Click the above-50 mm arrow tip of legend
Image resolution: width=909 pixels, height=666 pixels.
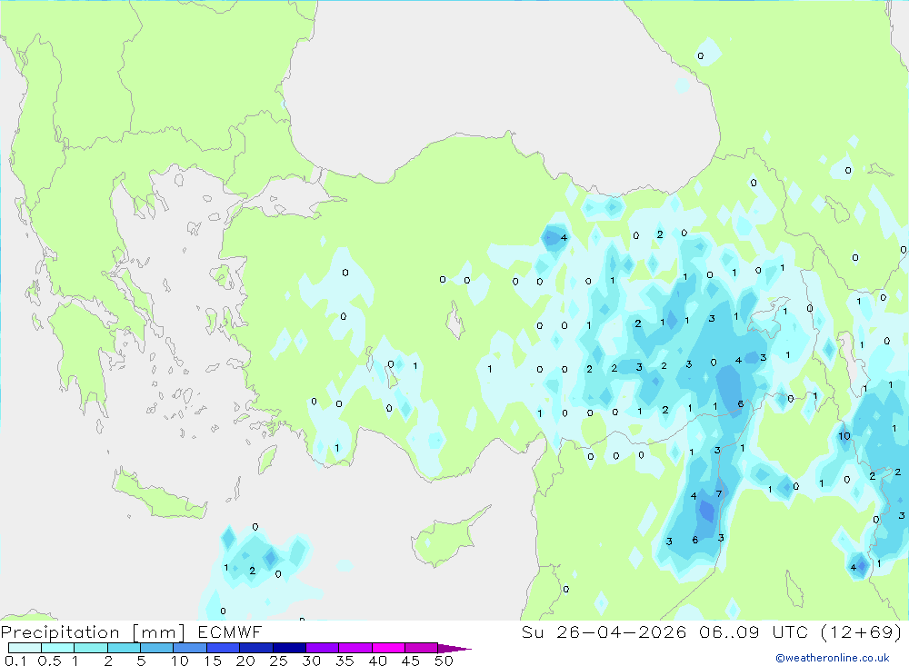pyautogui.click(x=454, y=648)
